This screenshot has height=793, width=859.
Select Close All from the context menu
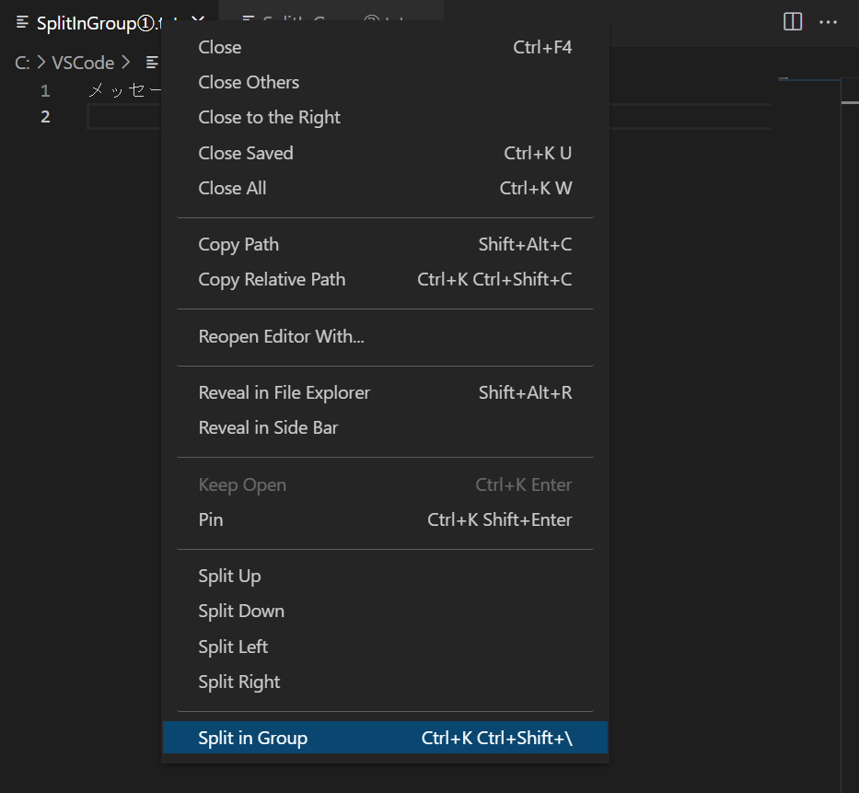coord(231,188)
